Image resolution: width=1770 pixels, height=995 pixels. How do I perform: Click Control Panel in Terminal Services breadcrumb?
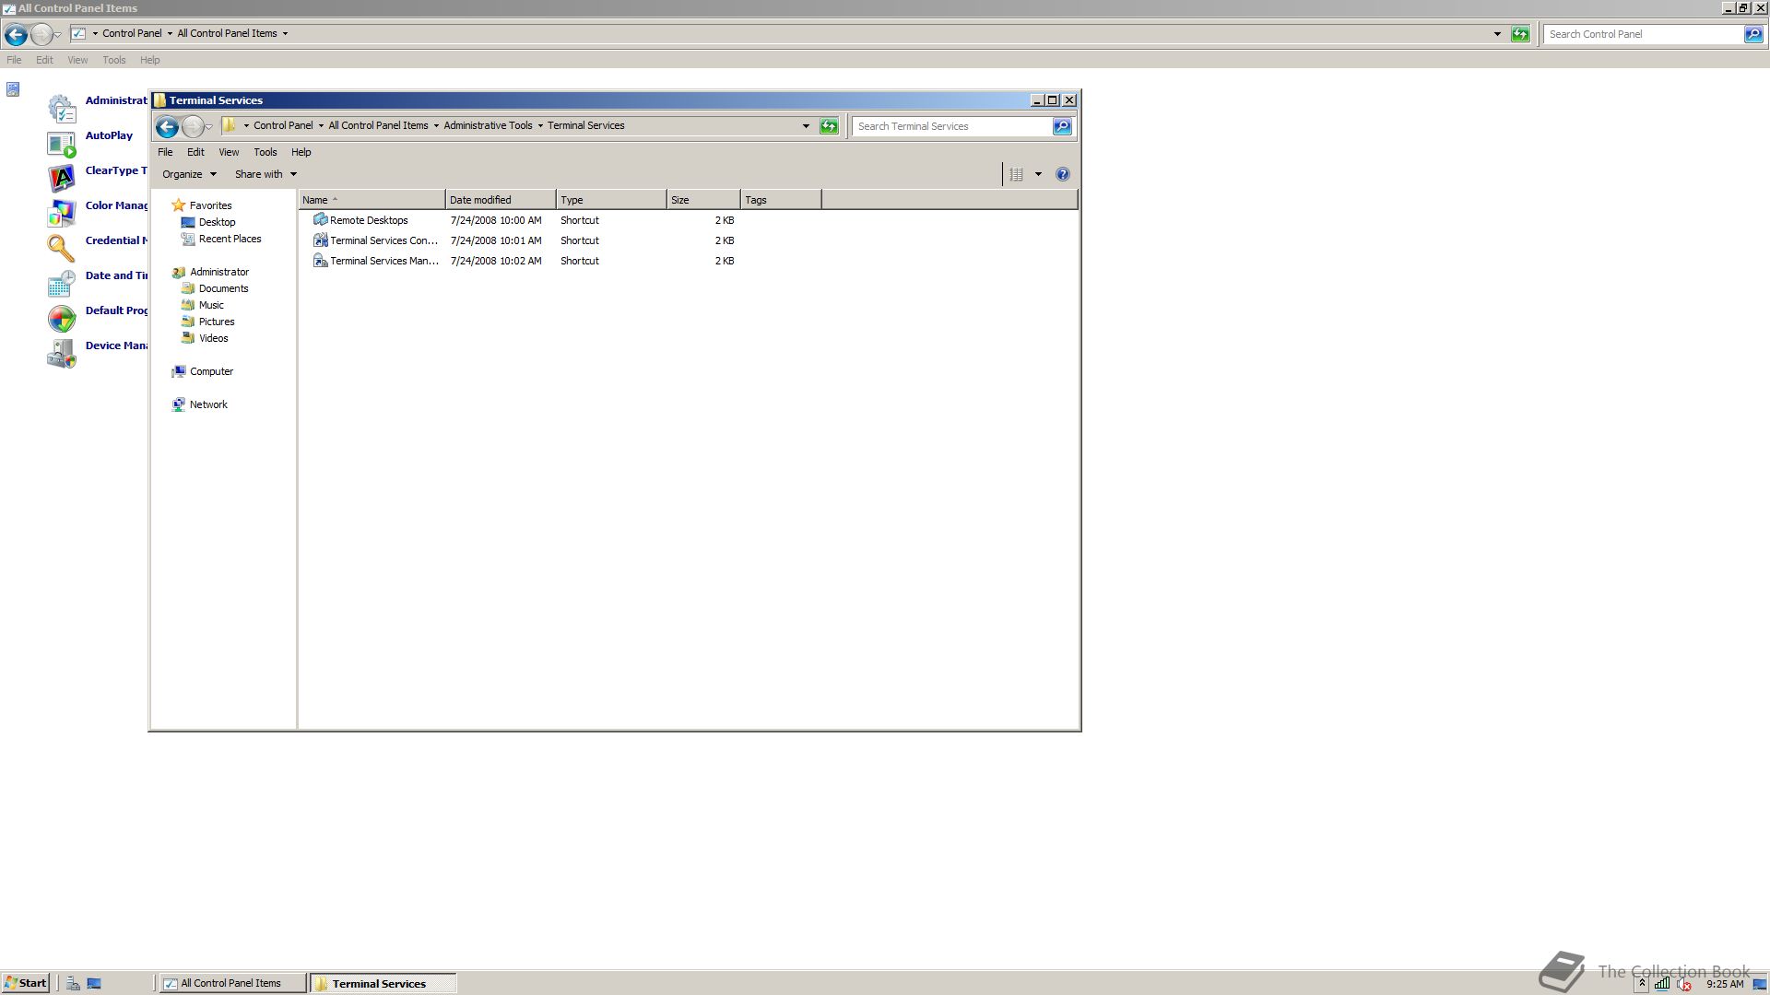coord(283,125)
